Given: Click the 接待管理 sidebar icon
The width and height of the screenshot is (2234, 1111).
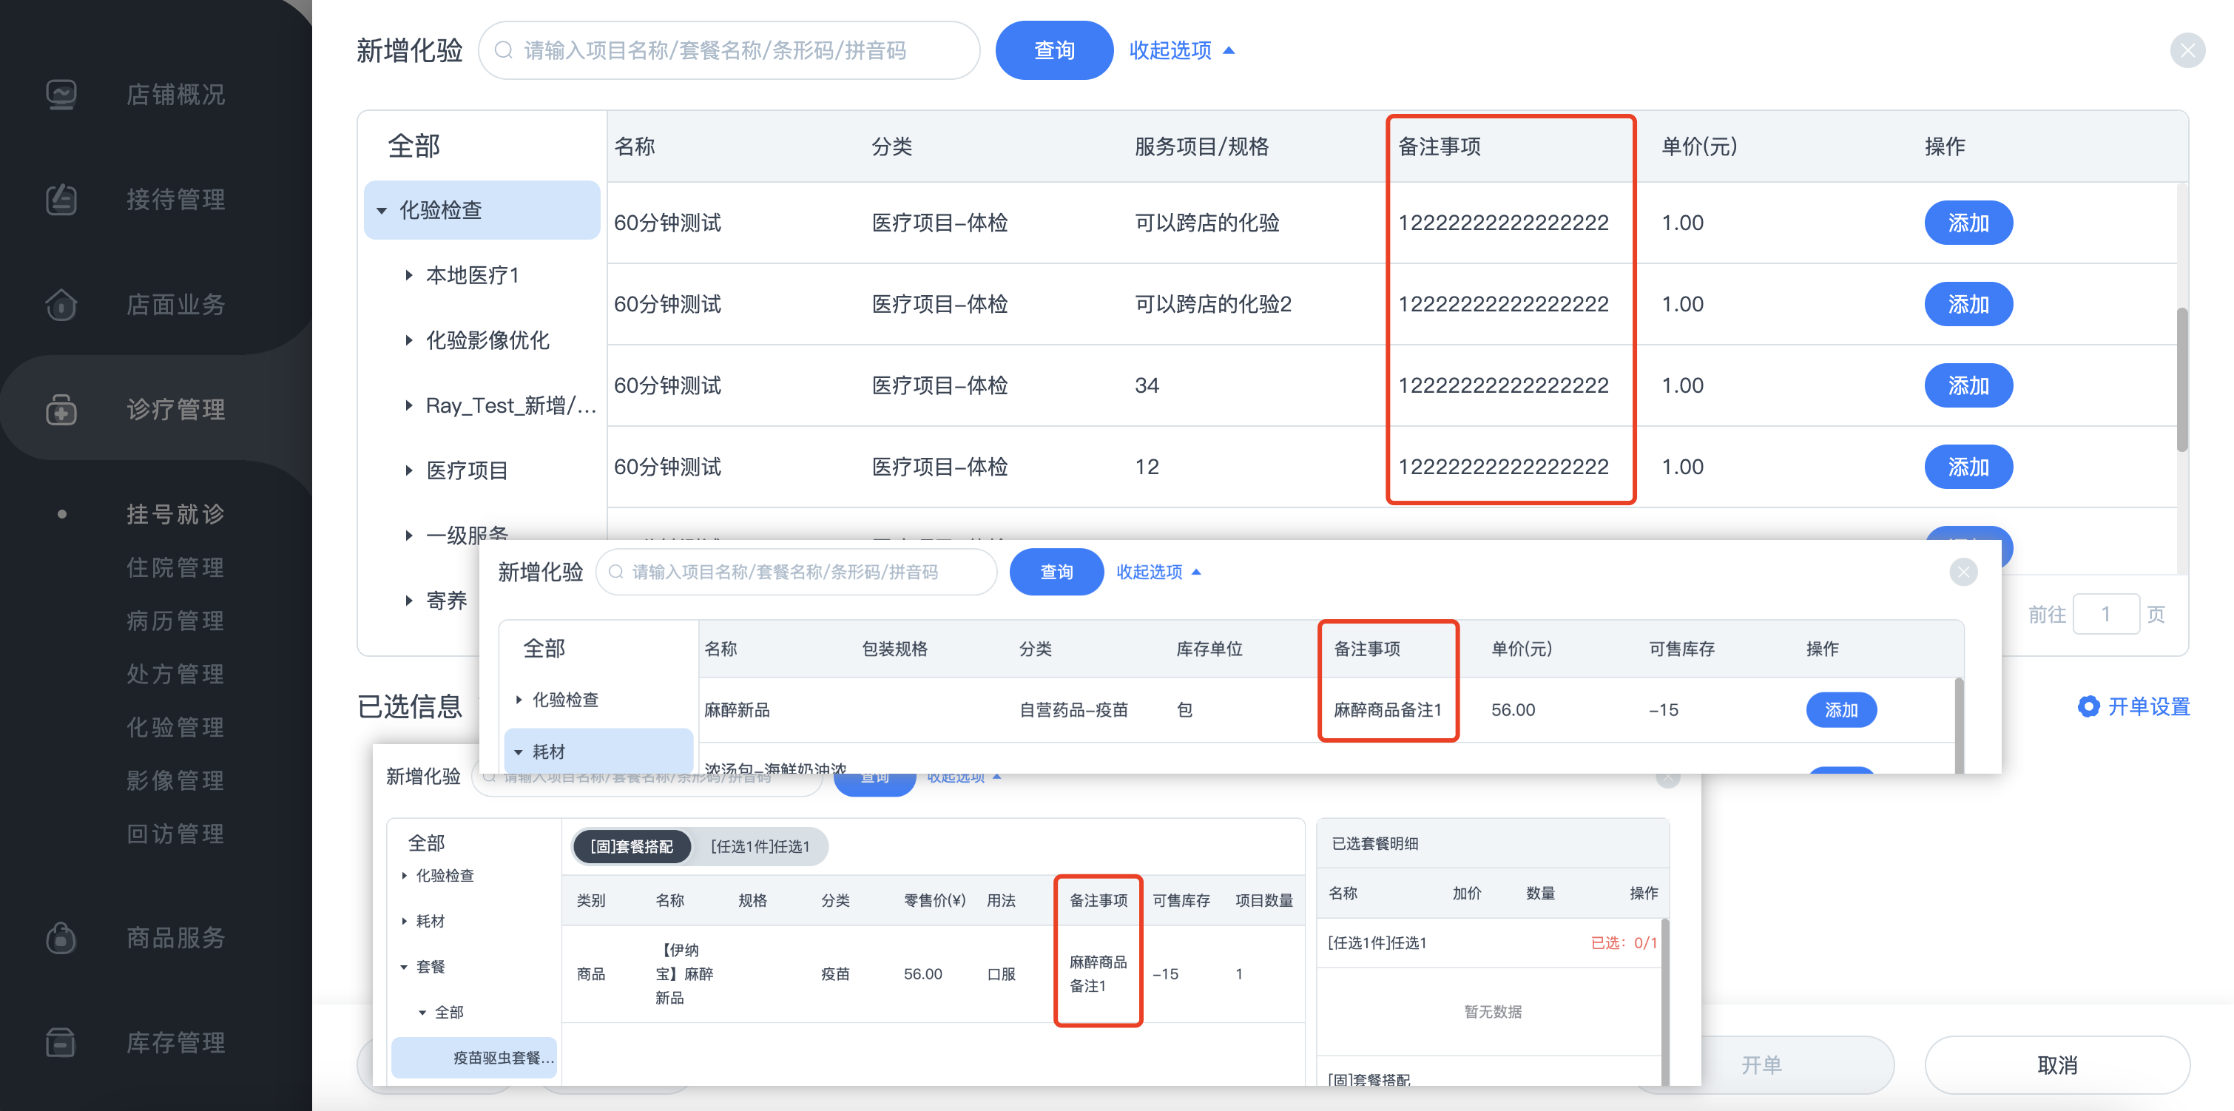Looking at the screenshot, I should 61,200.
